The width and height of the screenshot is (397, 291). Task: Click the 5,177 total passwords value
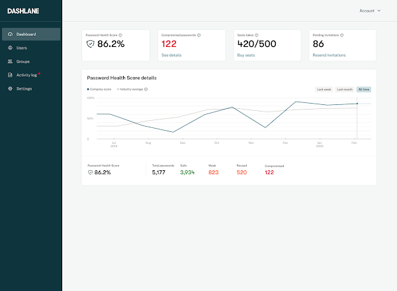[x=159, y=172]
